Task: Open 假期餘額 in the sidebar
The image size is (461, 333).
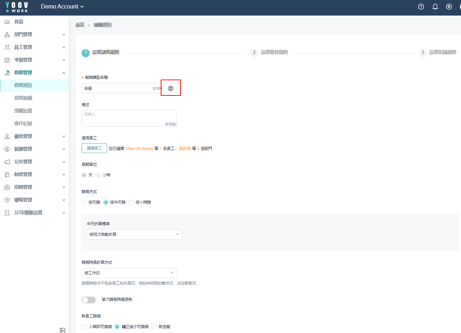Action: pos(23,98)
